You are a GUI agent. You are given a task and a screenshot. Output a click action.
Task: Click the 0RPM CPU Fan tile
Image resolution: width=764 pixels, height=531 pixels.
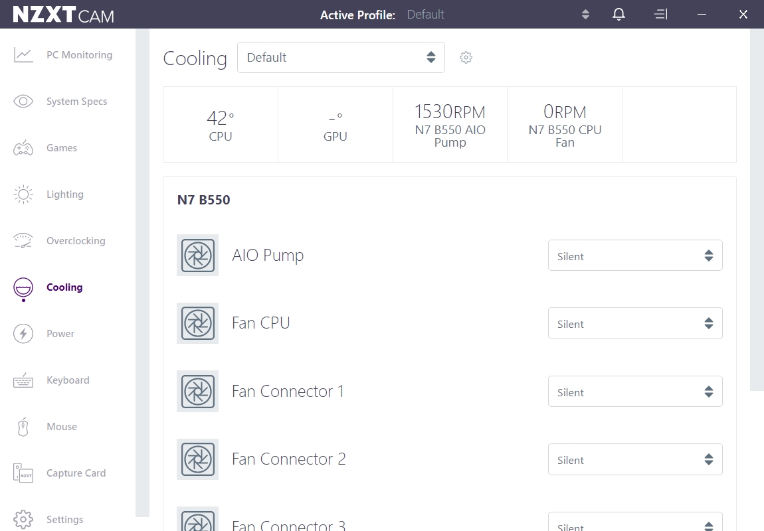click(565, 125)
